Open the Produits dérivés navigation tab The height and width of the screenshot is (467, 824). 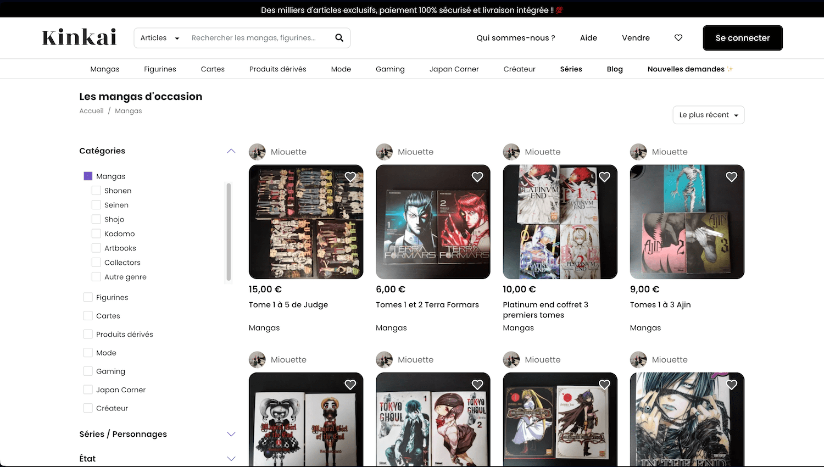[x=278, y=69]
